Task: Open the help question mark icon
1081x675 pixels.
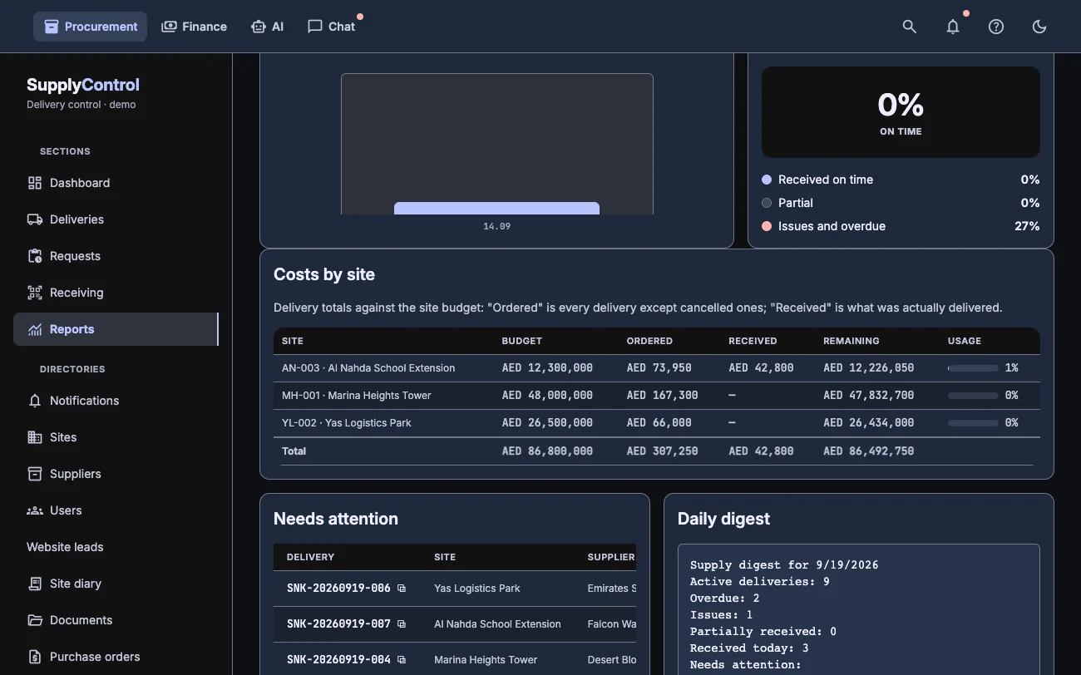Action: [x=996, y=27]
